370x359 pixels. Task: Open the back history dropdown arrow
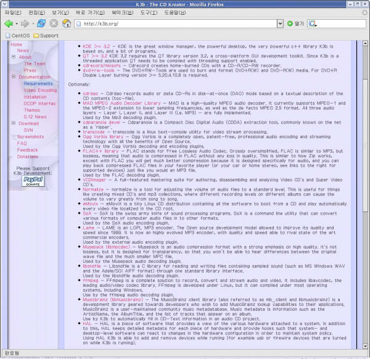pyautogui.click(x=17, y=23)
